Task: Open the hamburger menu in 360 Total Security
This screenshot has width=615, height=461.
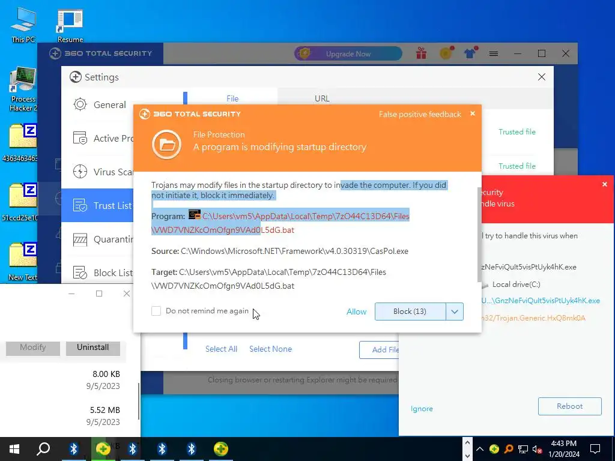Action: [494, 53]
